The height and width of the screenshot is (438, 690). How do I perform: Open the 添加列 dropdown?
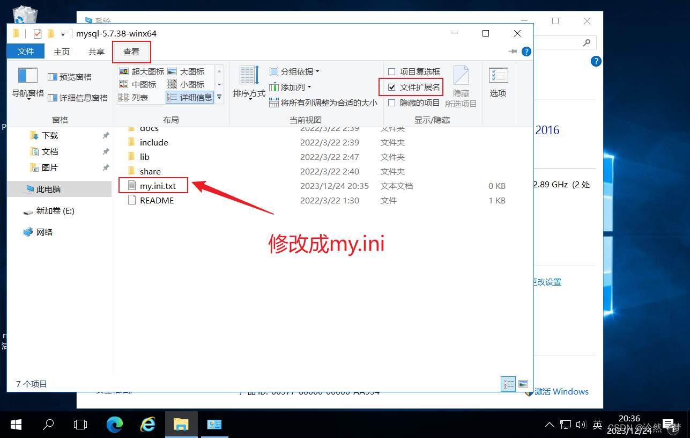click(x=292, y=86)
